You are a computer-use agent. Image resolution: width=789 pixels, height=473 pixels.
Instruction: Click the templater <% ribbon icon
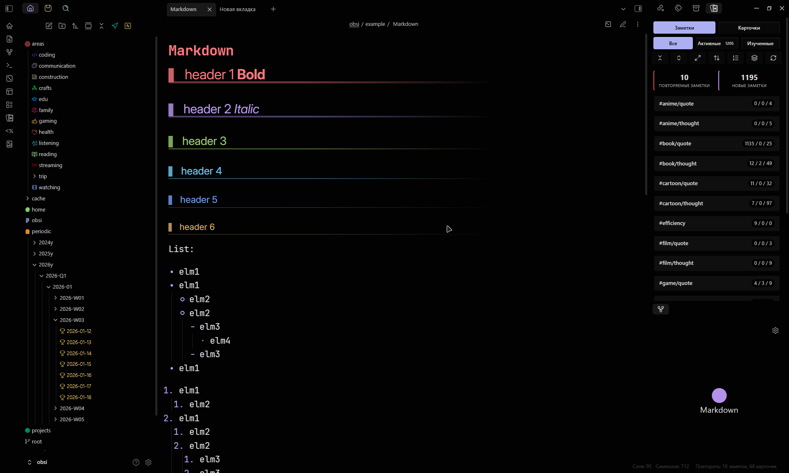point(9,131)
